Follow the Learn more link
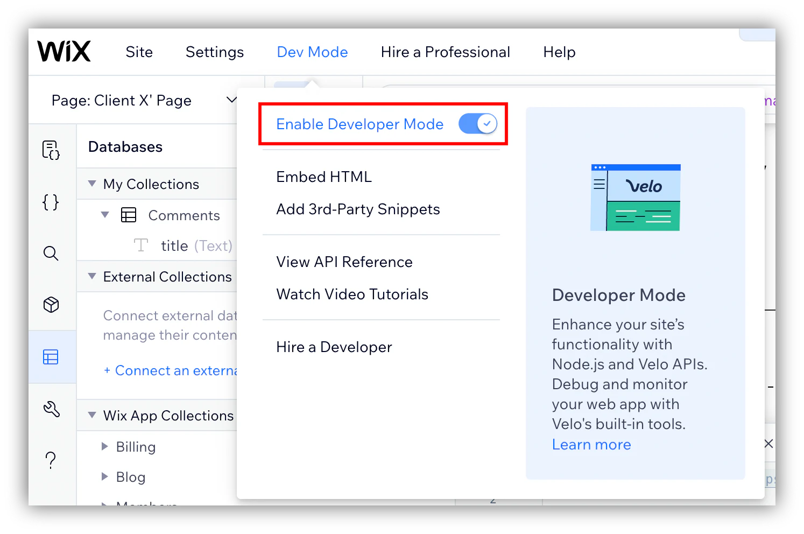 point(591,445)
